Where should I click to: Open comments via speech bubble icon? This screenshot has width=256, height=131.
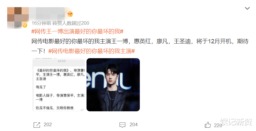[x=122, y=125]
